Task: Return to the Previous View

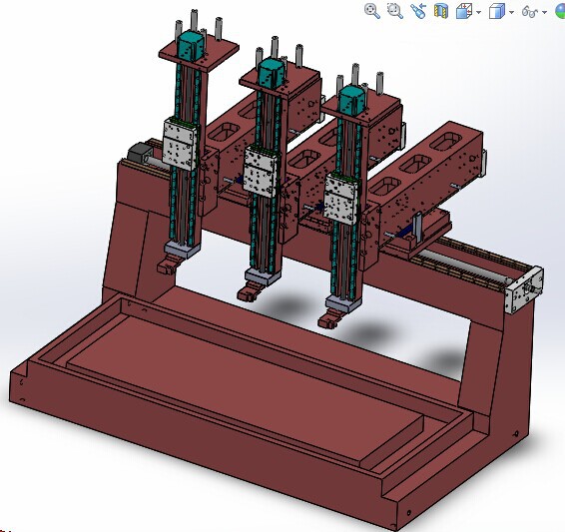Action: [x=418, y=11]
